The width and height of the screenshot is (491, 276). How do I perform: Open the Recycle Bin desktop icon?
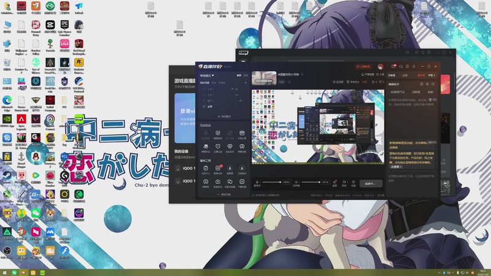point(7,65)
